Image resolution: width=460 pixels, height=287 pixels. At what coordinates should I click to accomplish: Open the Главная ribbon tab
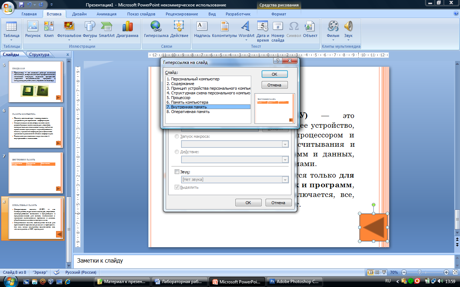29,14
